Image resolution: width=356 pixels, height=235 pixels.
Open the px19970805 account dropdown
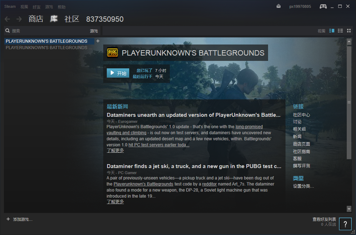[x=300, y=6]
